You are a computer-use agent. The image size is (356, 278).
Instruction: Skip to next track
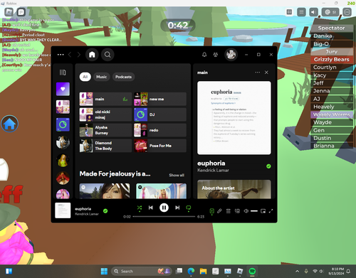(x=177, y=208)
